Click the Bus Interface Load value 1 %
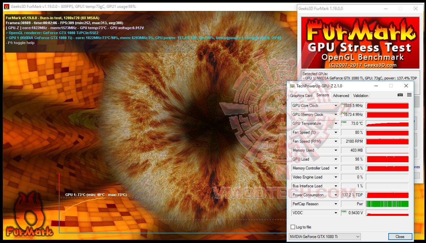The height and width of the screenshot is (243, 426). (x=352, y=186)
